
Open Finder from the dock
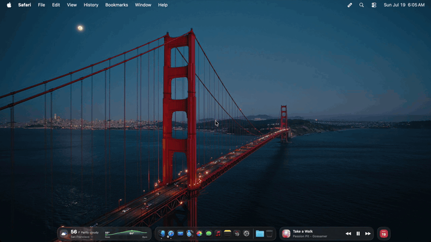coord(162,234)
